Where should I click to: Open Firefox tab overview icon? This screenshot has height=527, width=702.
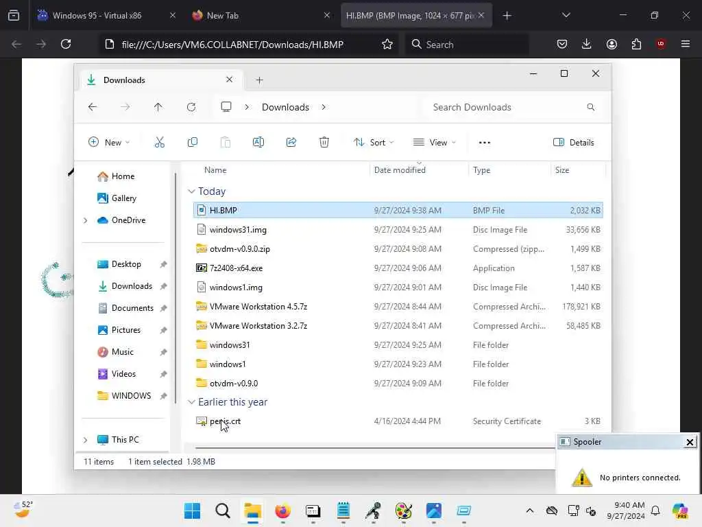14,15
